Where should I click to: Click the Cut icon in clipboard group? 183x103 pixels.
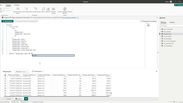coord(4,8)
